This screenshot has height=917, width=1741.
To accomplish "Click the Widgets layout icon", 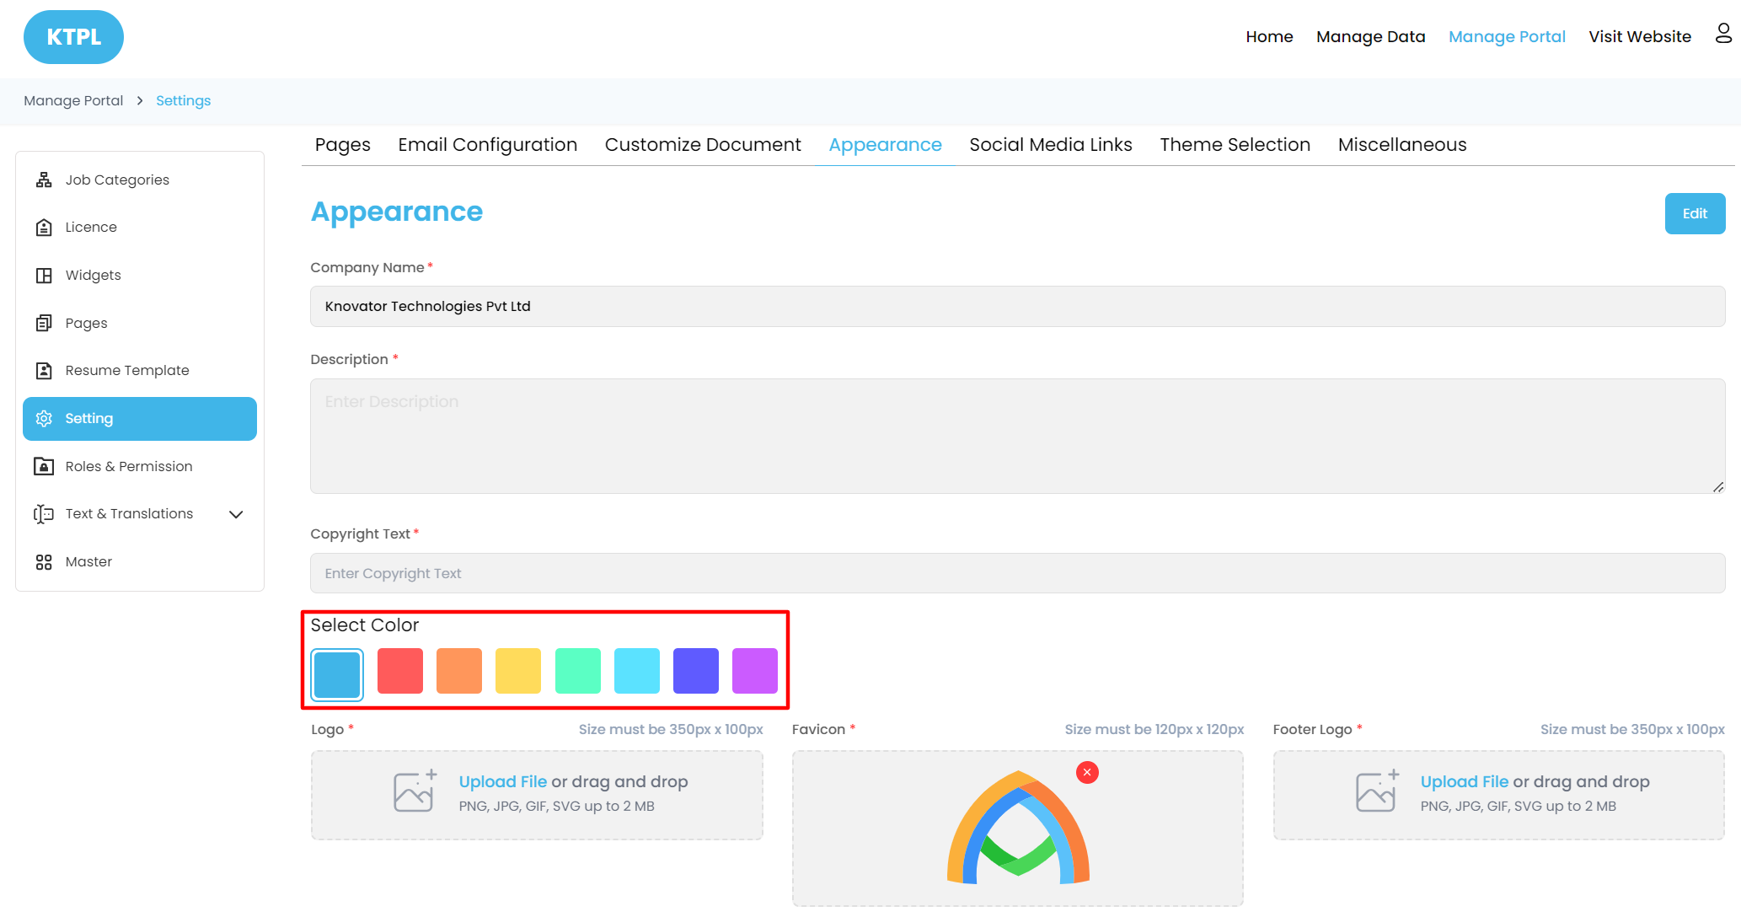I will click(x=44, y=276).
